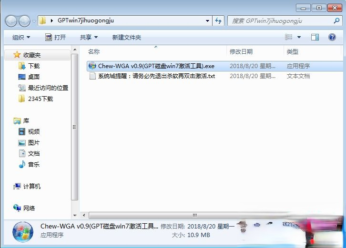Click the folder icon in address bar
The height and width of the screenshot is (248, 346).
click(42, 21)
